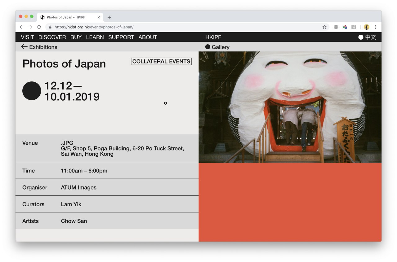This screenshot has width=397, height=262.
Task: Click the HKIPF home logo text
Action: coord(213,37)
